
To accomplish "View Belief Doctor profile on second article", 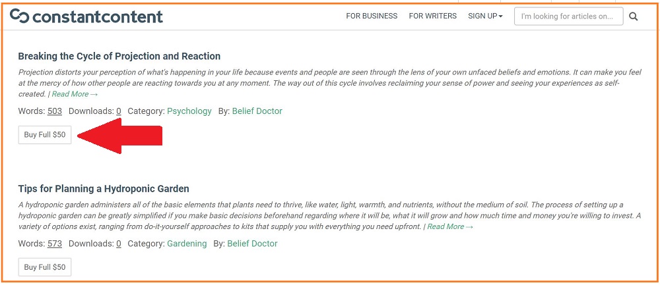I will [x=253, y=244].
